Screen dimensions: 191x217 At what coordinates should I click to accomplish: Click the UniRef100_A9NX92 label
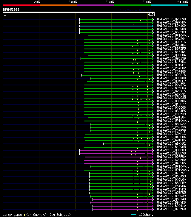(x=171, y=144)
